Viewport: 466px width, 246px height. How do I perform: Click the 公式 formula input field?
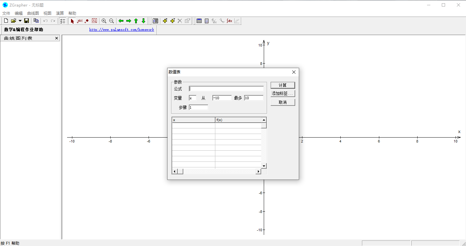[226, 89]
